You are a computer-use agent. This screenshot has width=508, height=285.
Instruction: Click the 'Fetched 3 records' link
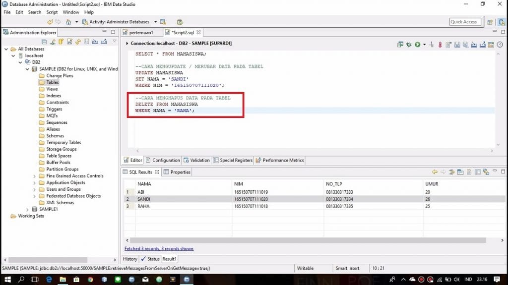[x=159, y=248]
